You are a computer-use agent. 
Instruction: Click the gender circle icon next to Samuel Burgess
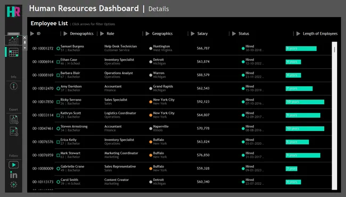click(58, 48)
